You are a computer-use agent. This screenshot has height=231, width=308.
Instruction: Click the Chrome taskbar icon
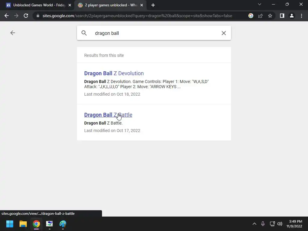36,224
